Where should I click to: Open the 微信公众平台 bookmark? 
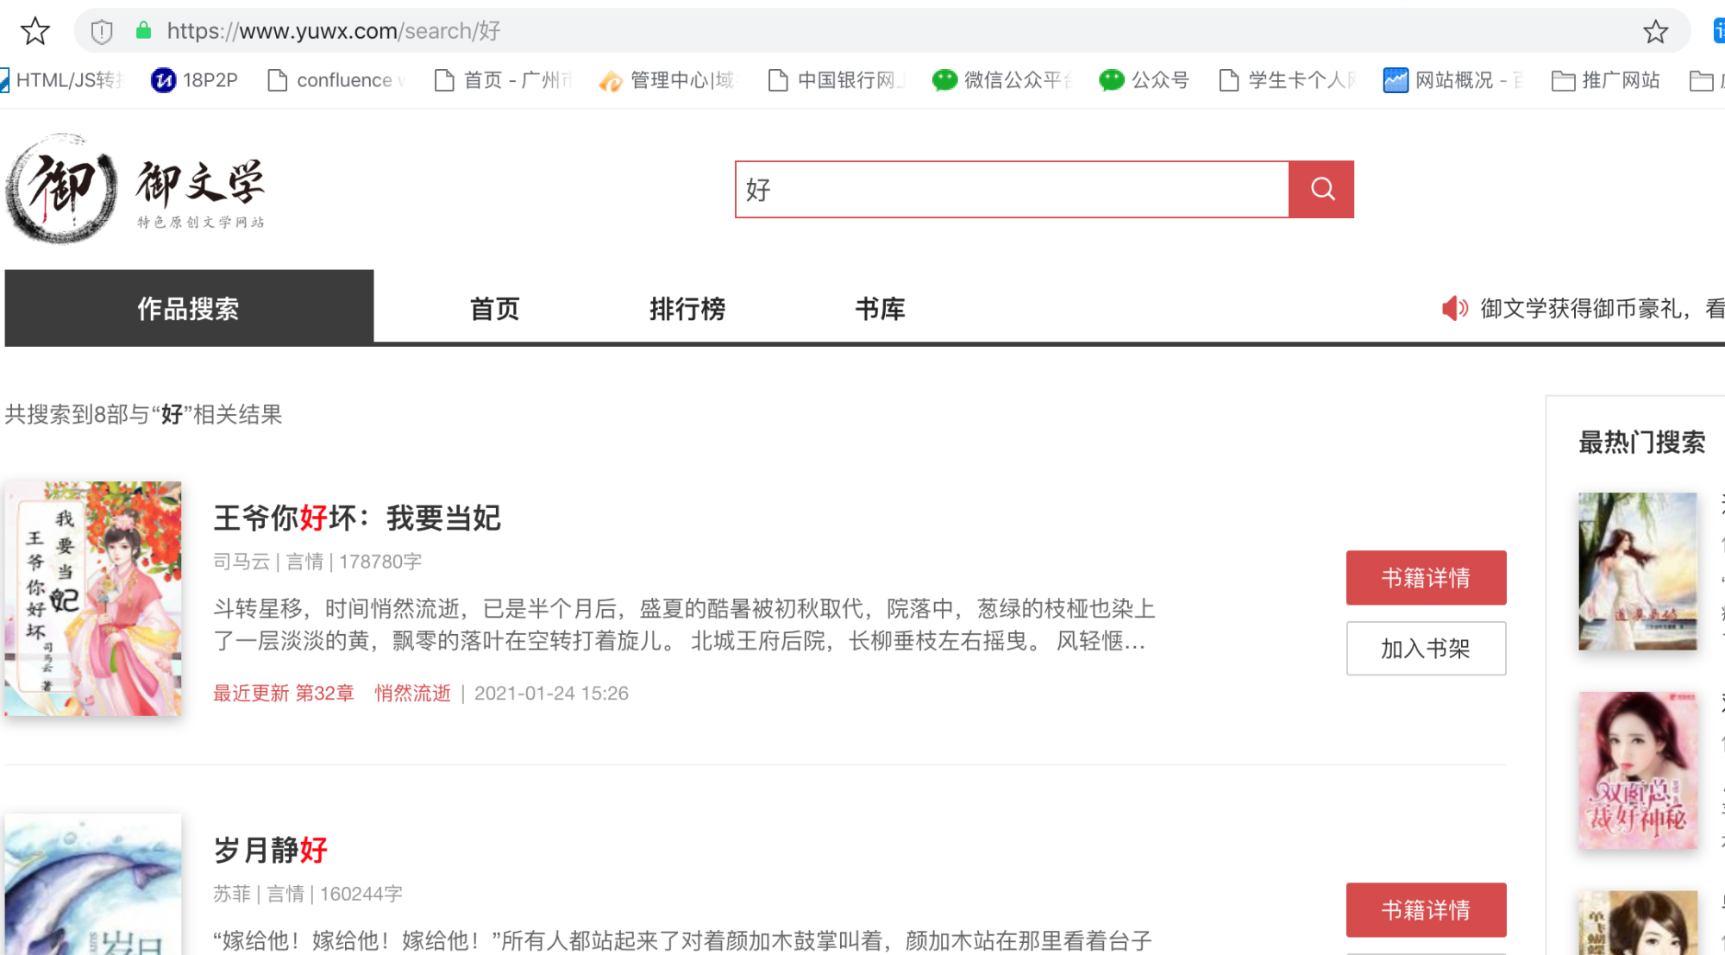(1002, 80)
